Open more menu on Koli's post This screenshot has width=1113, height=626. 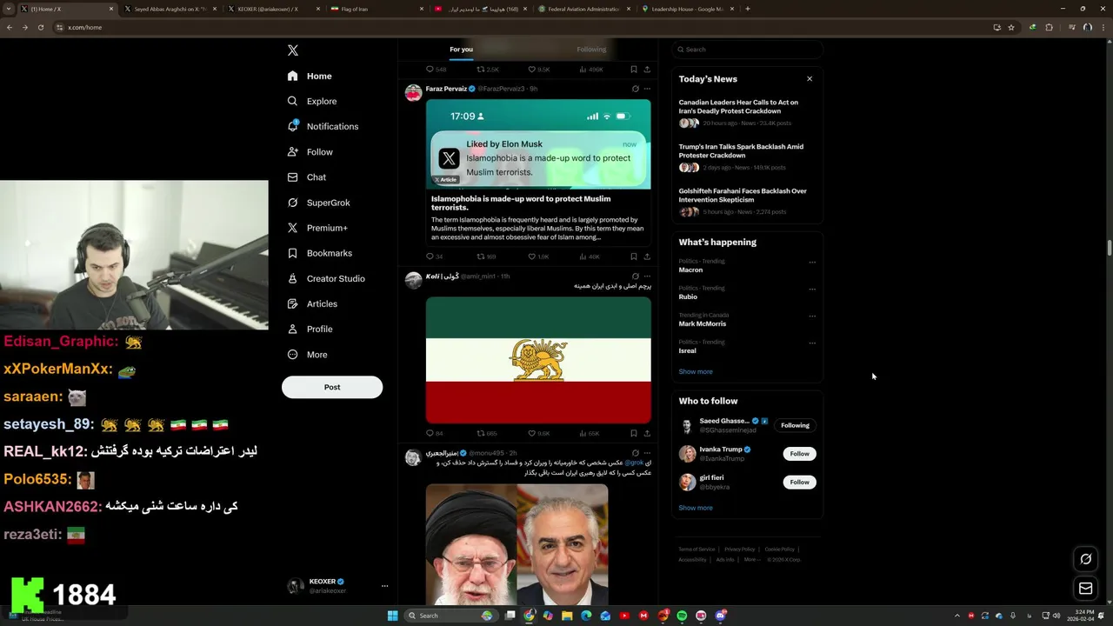click(x=647, y=276)
